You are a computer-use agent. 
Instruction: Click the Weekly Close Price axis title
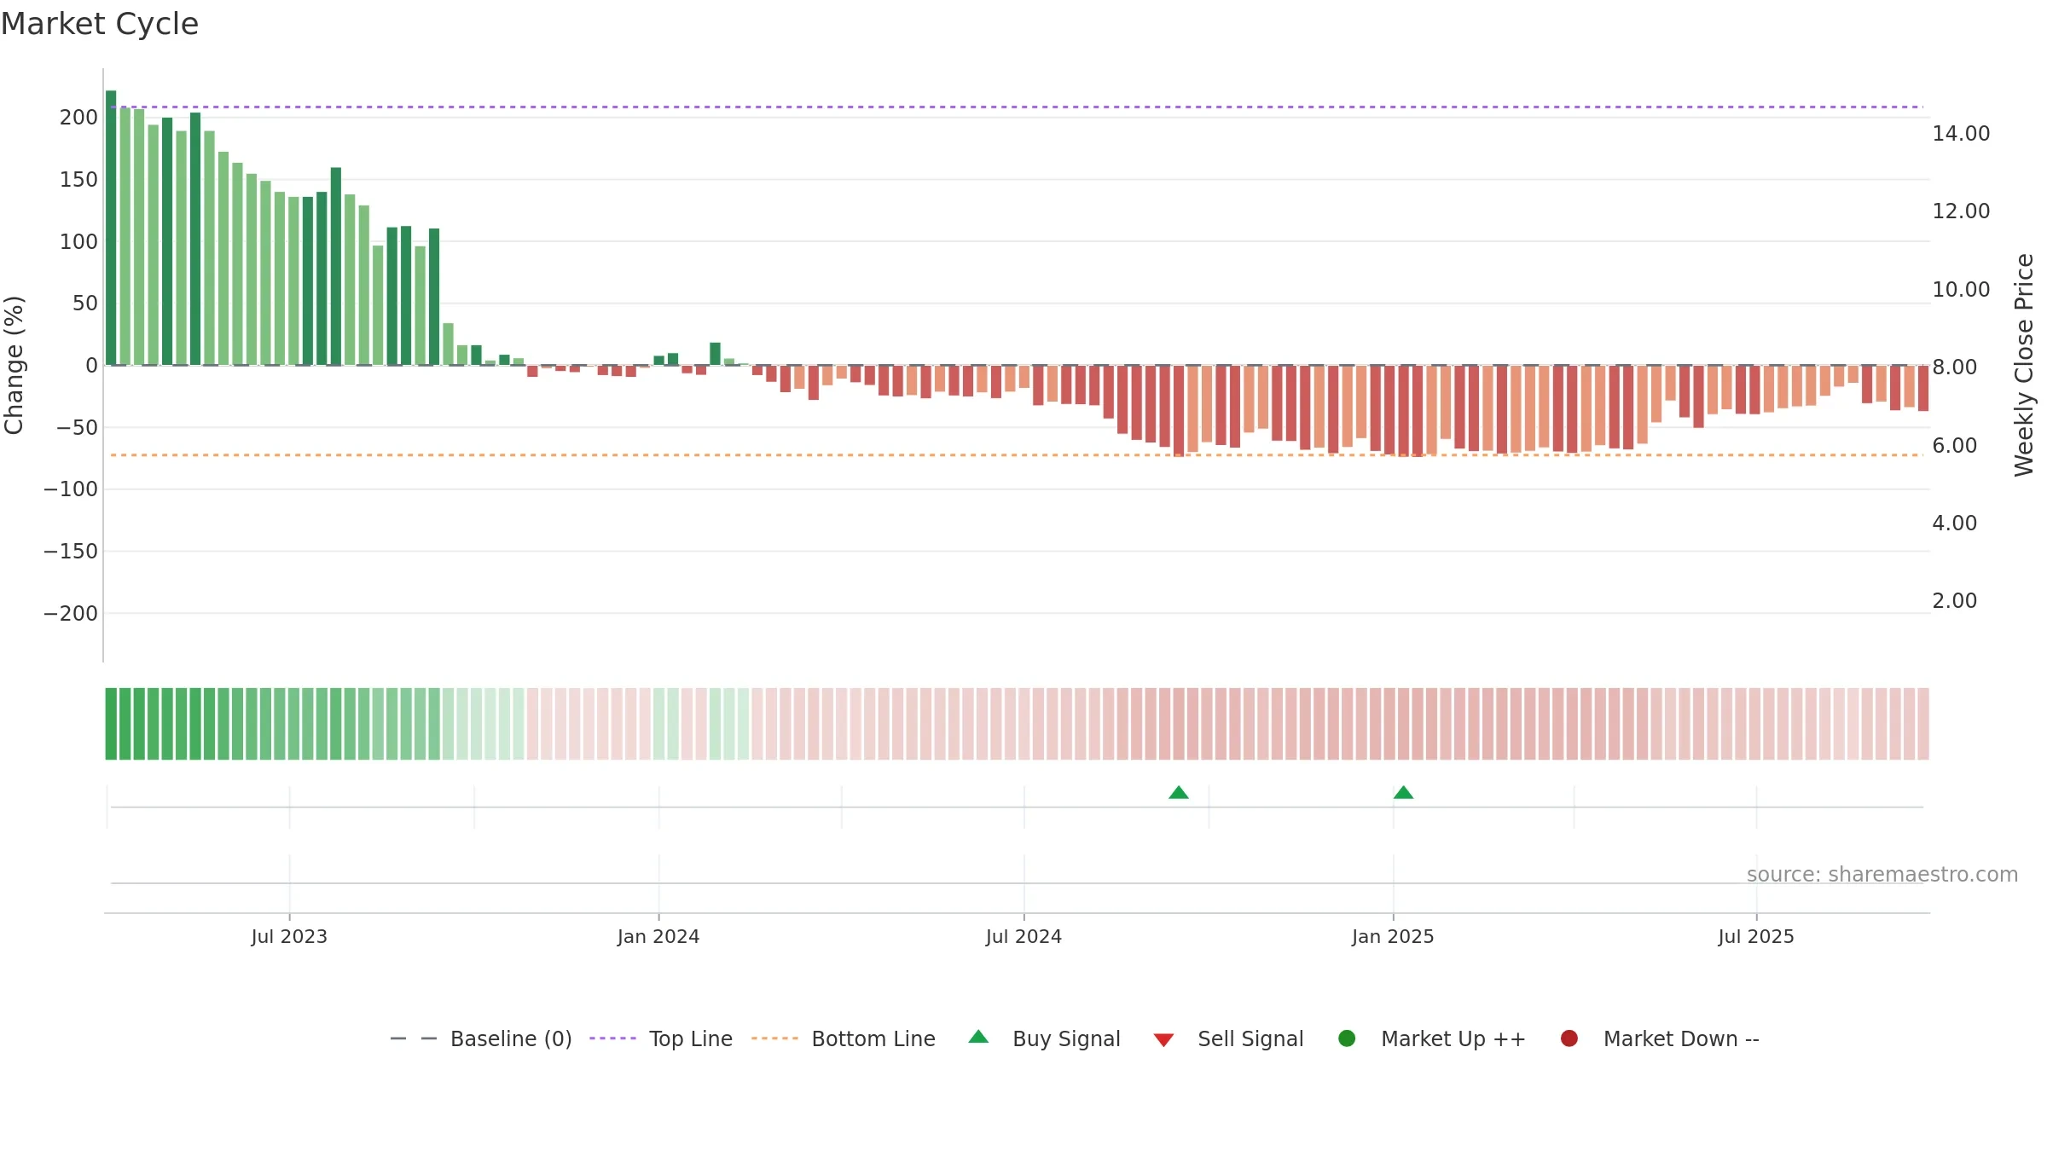click(2024, 365)
